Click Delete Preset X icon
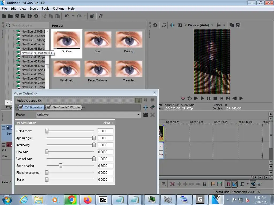274x205 pixels. tap(152, 115)
